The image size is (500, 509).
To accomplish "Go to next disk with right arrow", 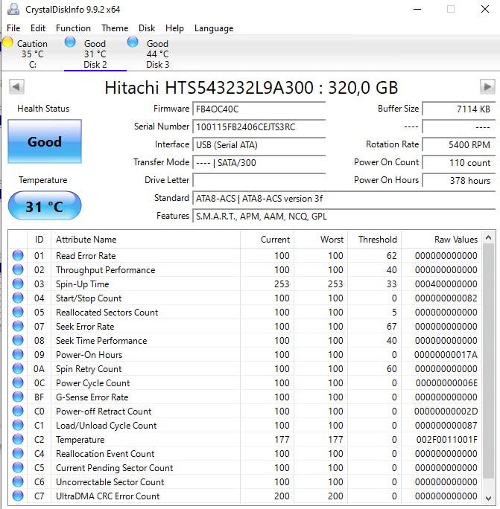I will pos(487,86).
